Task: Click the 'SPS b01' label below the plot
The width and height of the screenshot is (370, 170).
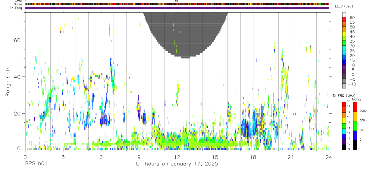Action: click(x=36, y=164)
